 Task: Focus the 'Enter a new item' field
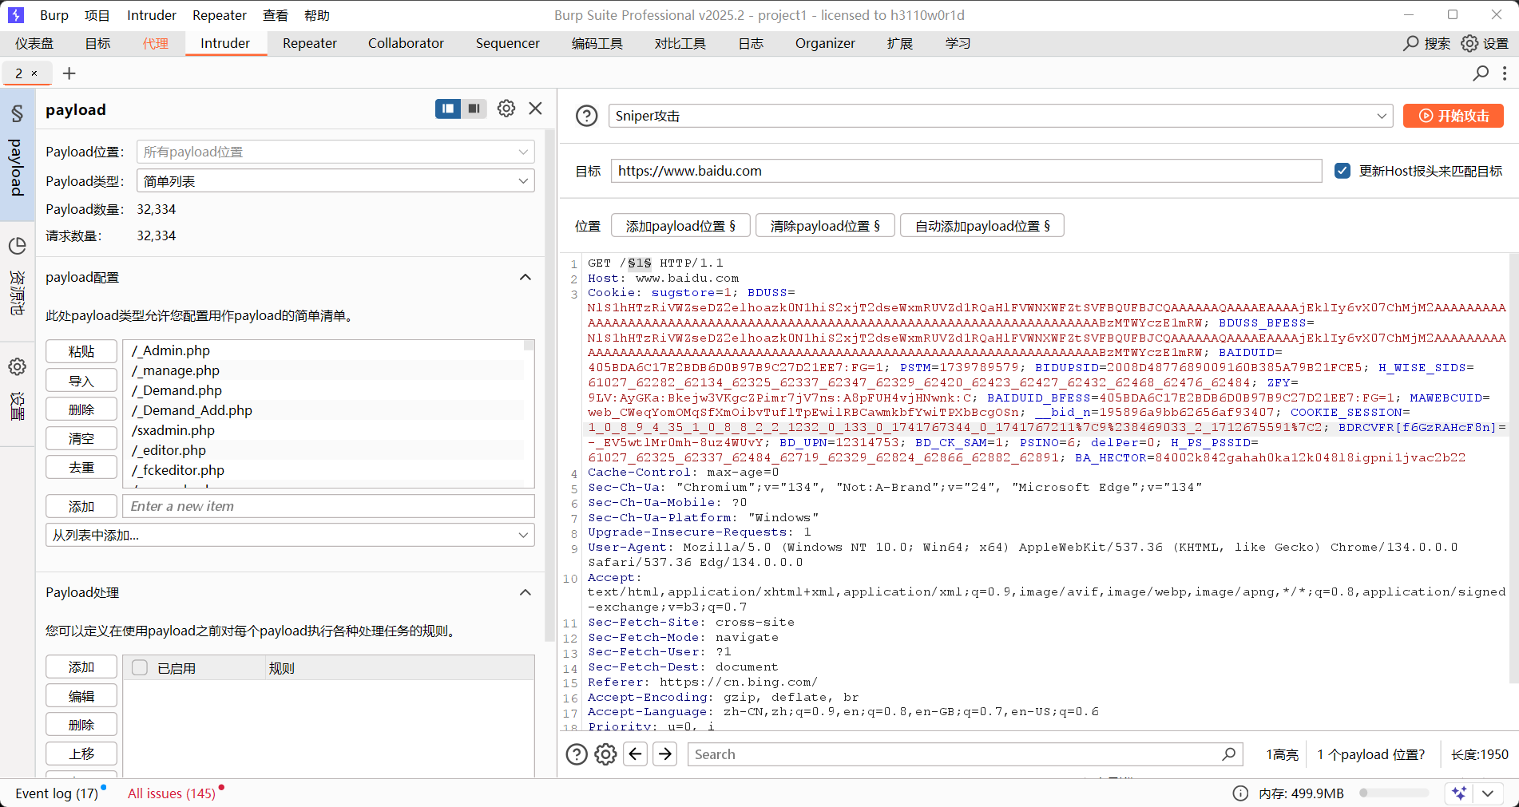coord(328,506)
